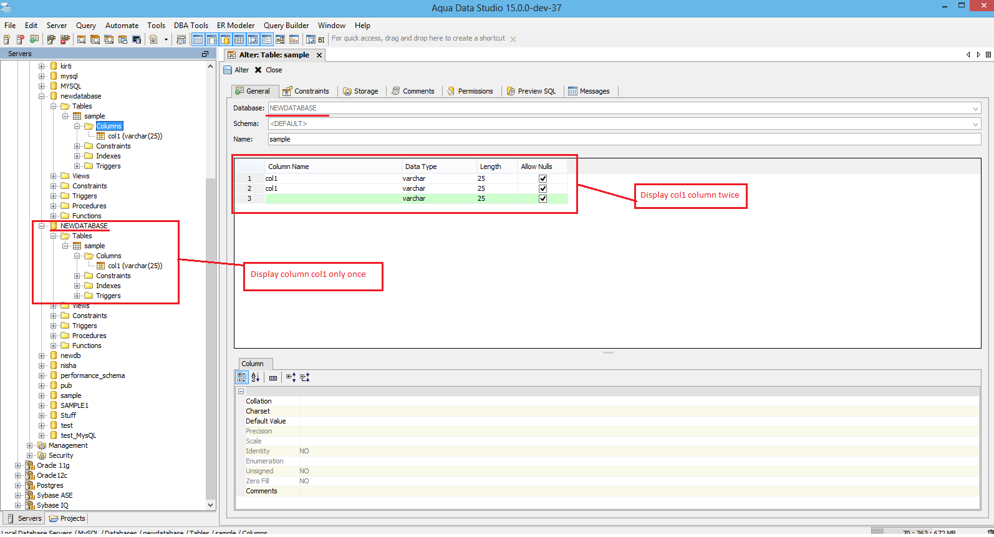
Task: Open the Query Builder menu
Action: tap(286, 26)
